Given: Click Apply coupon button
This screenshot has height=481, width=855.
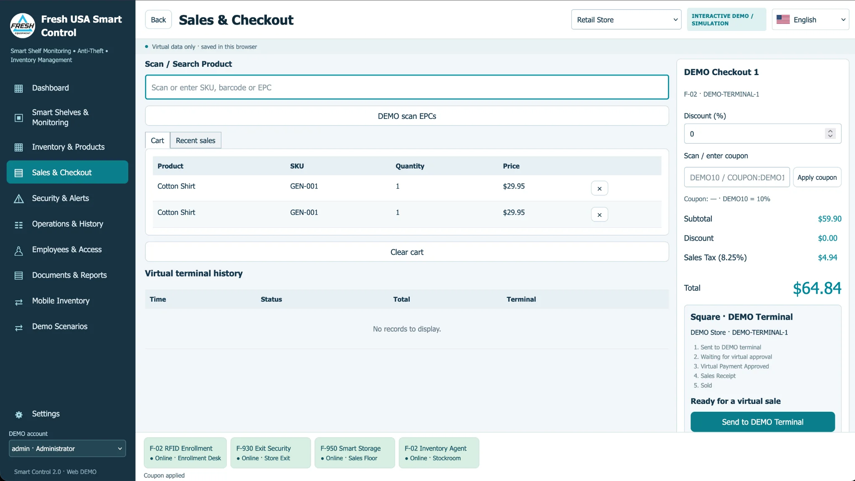Looking at the screenshot, I should [x=817, y=177].
